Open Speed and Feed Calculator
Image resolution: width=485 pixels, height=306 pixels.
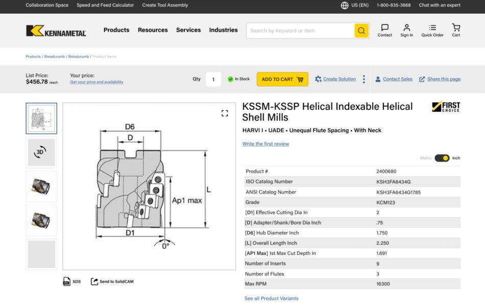point(105,5)
